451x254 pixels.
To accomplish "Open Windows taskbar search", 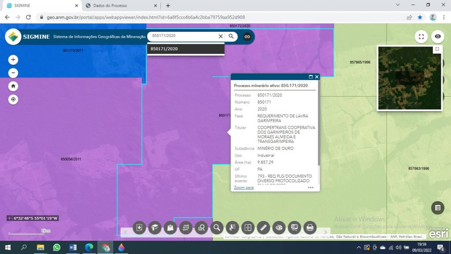I will [x=24, y=247].
